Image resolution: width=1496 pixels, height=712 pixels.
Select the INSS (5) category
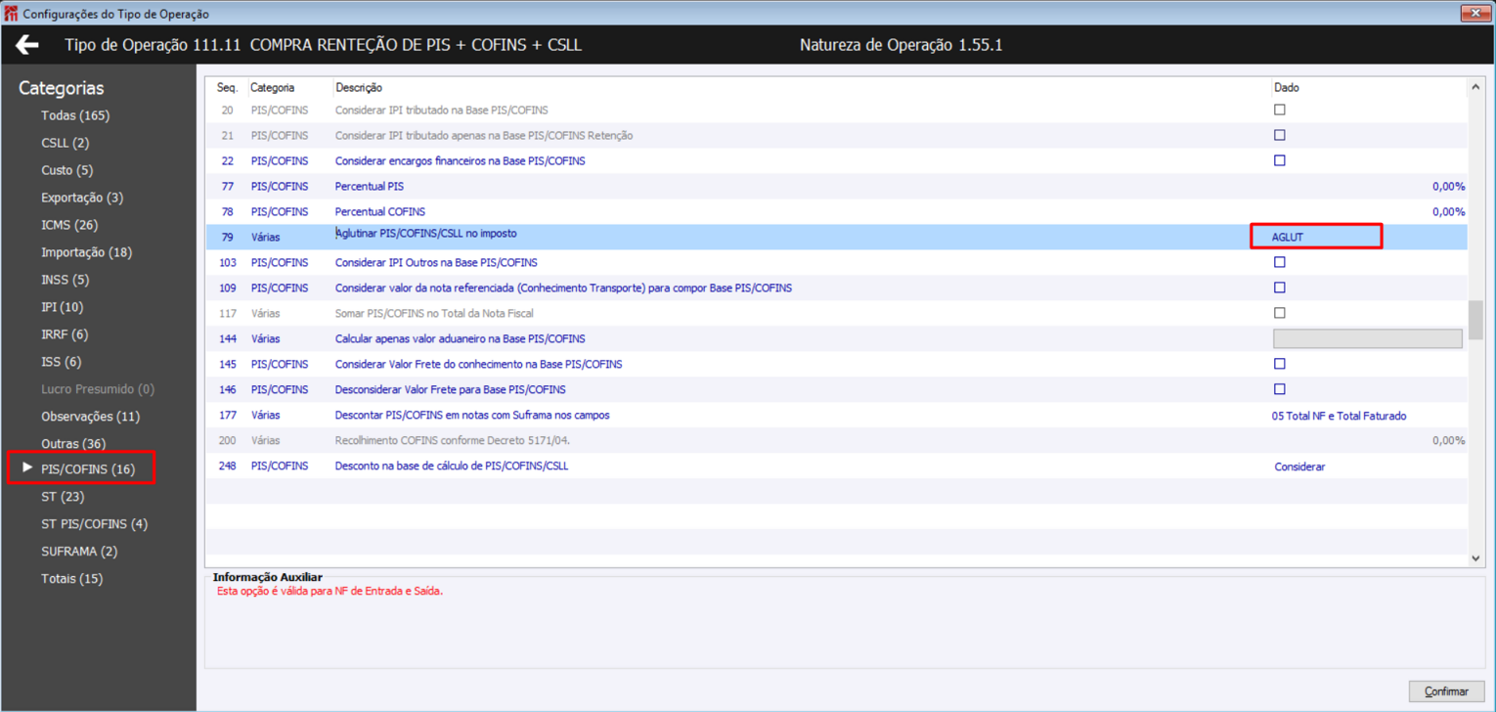point(65,280)
